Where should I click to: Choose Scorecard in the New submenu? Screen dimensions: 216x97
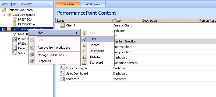coord(97,63)
